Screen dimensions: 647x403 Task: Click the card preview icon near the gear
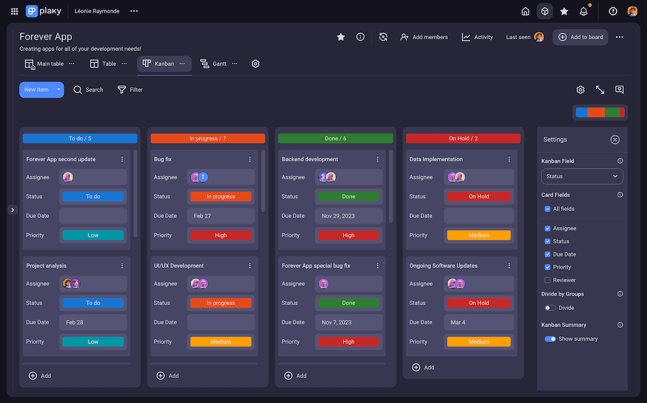point(619,89)
